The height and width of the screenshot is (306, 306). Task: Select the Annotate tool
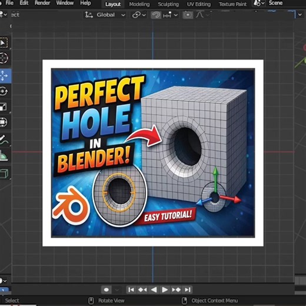[x=4, y=140]
